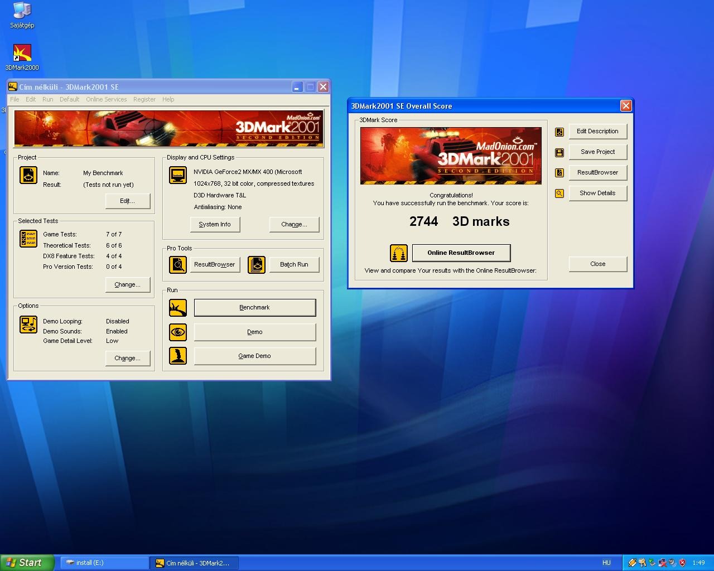This screenshot has width=714, height=571.
Task: Click the Winamp lightning tray icon
Action: point(633,563)
